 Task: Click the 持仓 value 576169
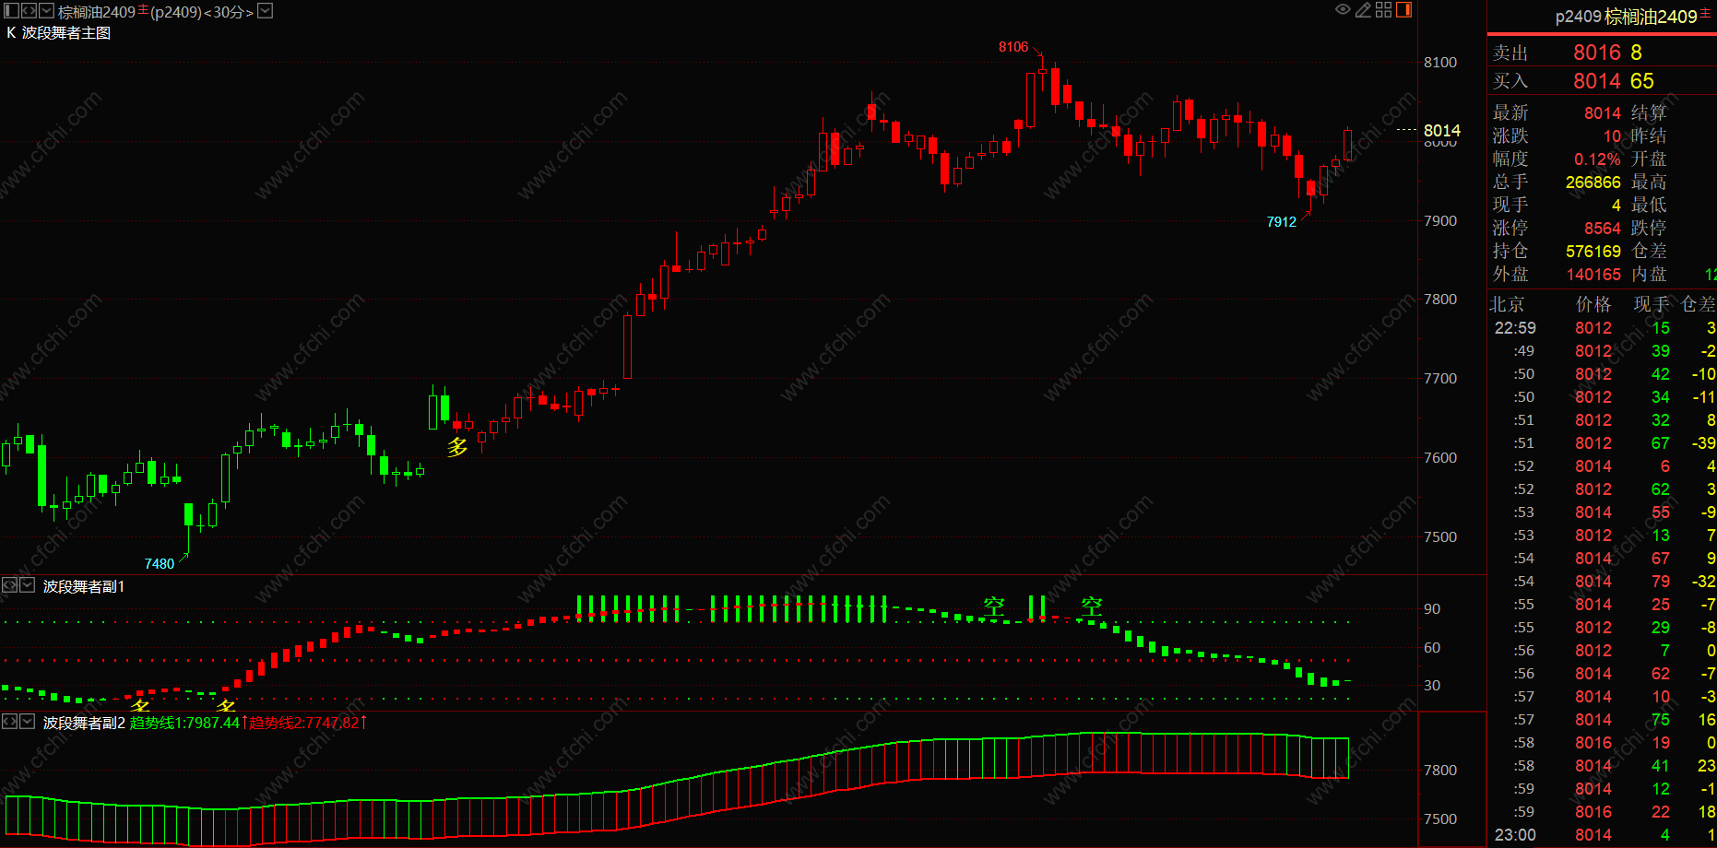[1593, 252]
